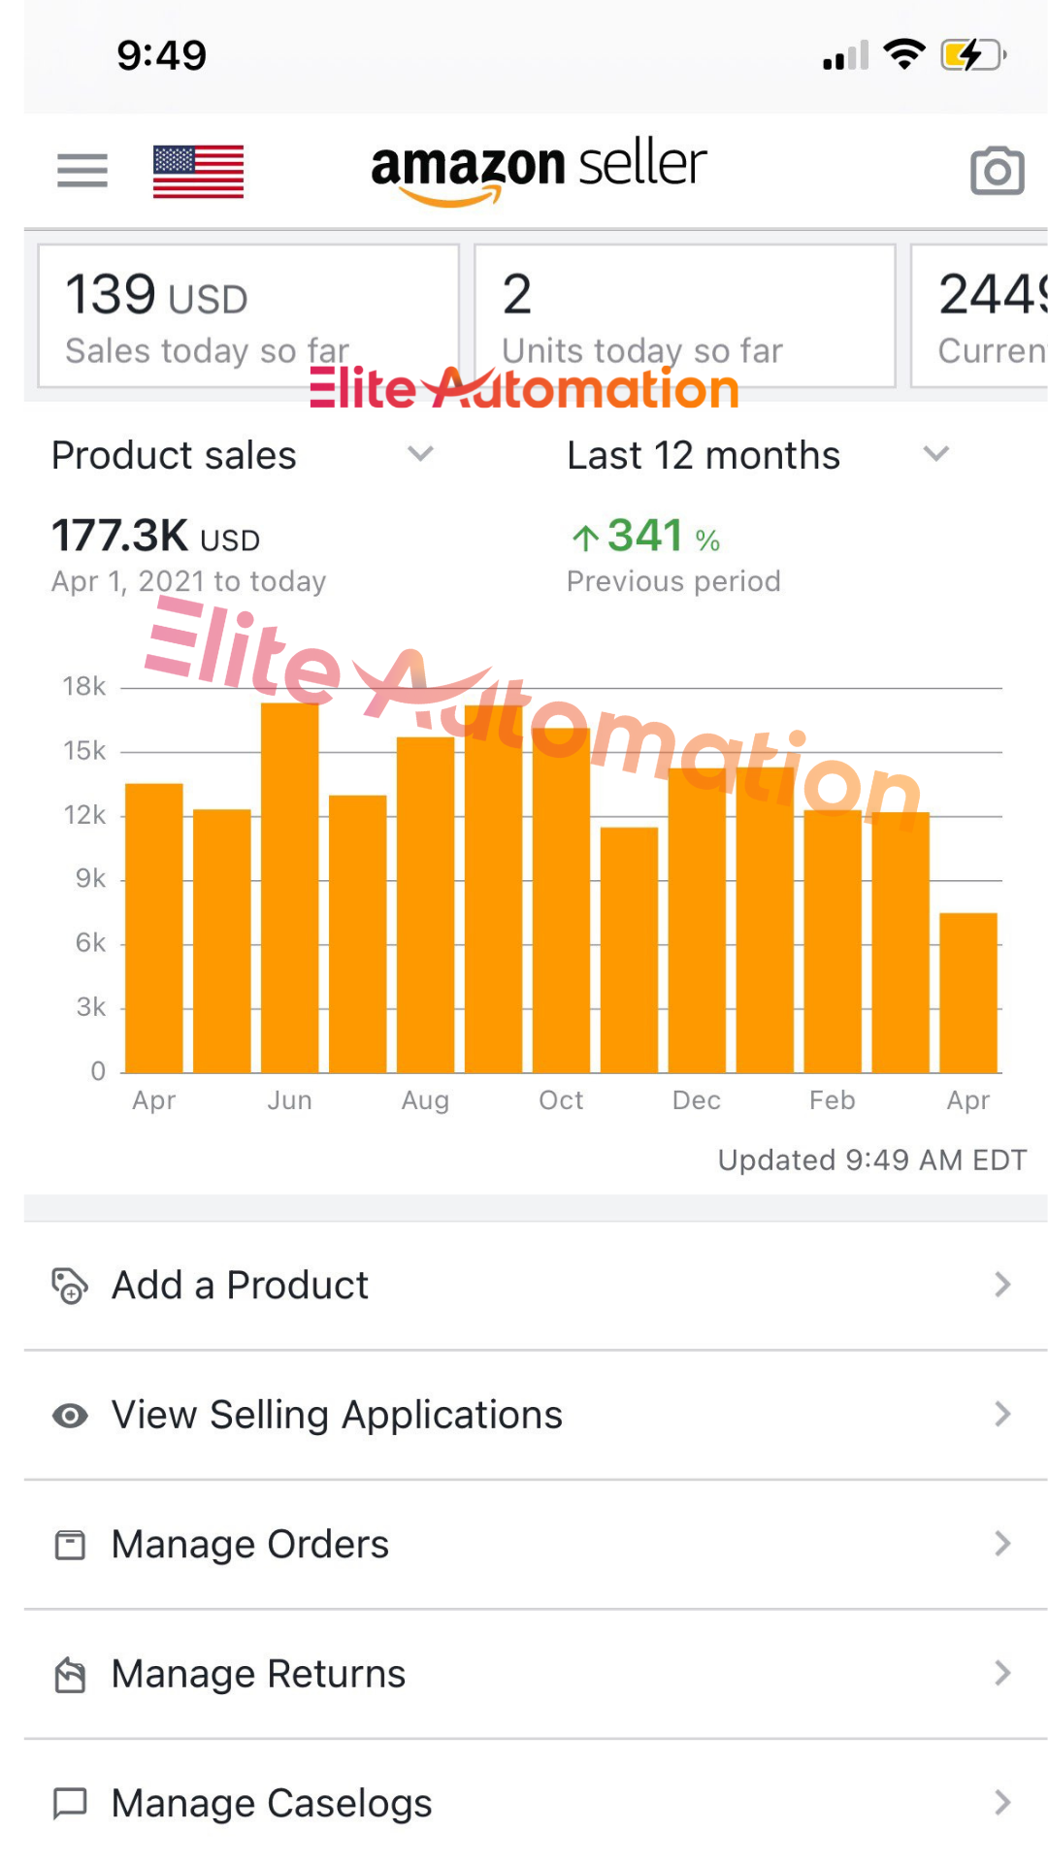Tap the Add a Product tag icon
This screenshot has height=1863, width=1048.
[x=70, y=1286]
